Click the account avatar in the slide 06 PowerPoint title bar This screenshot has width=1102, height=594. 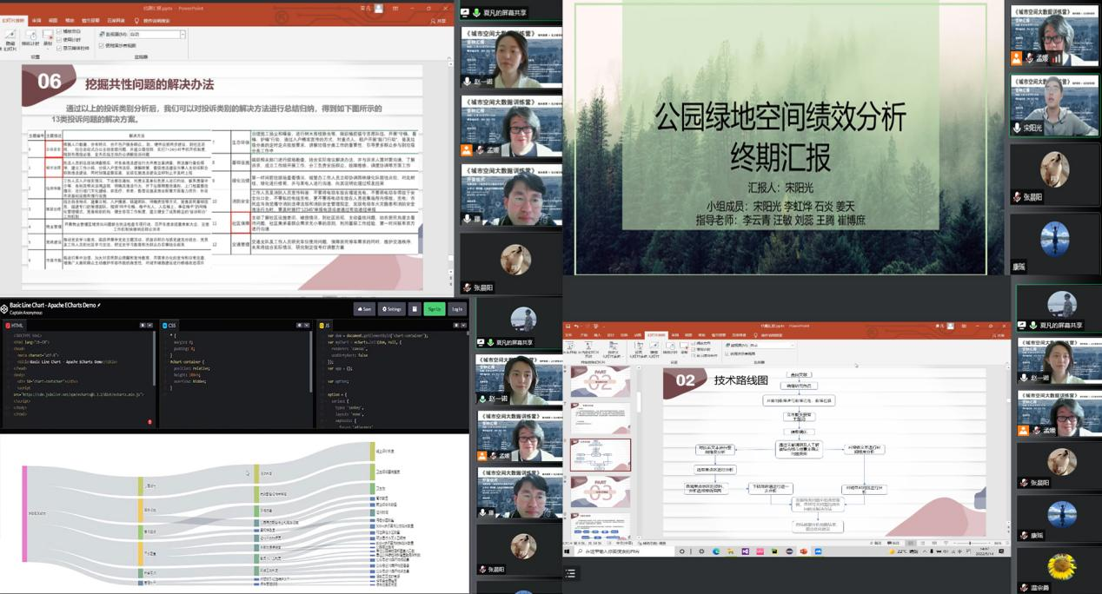point(381,7)
